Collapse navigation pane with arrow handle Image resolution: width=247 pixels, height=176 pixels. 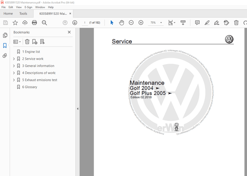[x=78, y=109]
